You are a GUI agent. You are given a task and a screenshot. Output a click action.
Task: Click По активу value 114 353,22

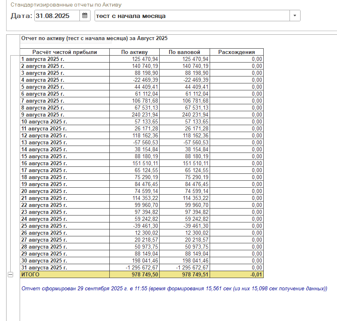135,198
